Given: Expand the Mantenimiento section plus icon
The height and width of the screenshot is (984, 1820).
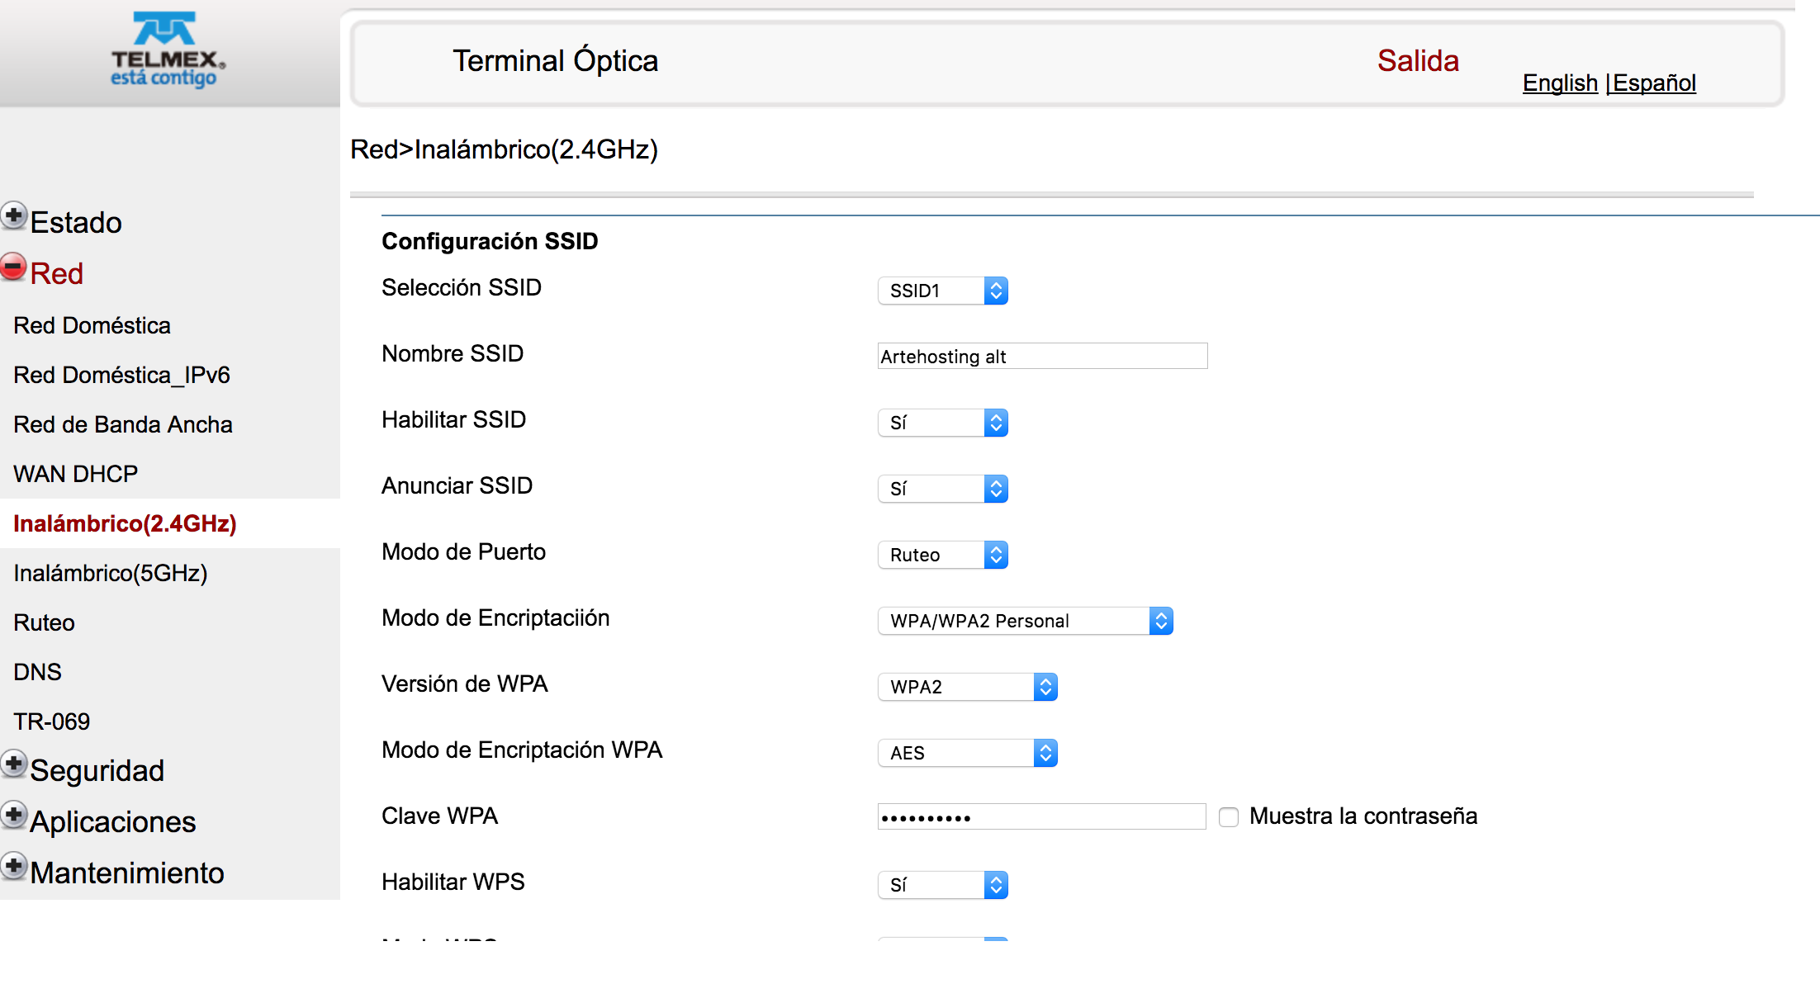Looking at the screenshot, I should pos(14,867).
